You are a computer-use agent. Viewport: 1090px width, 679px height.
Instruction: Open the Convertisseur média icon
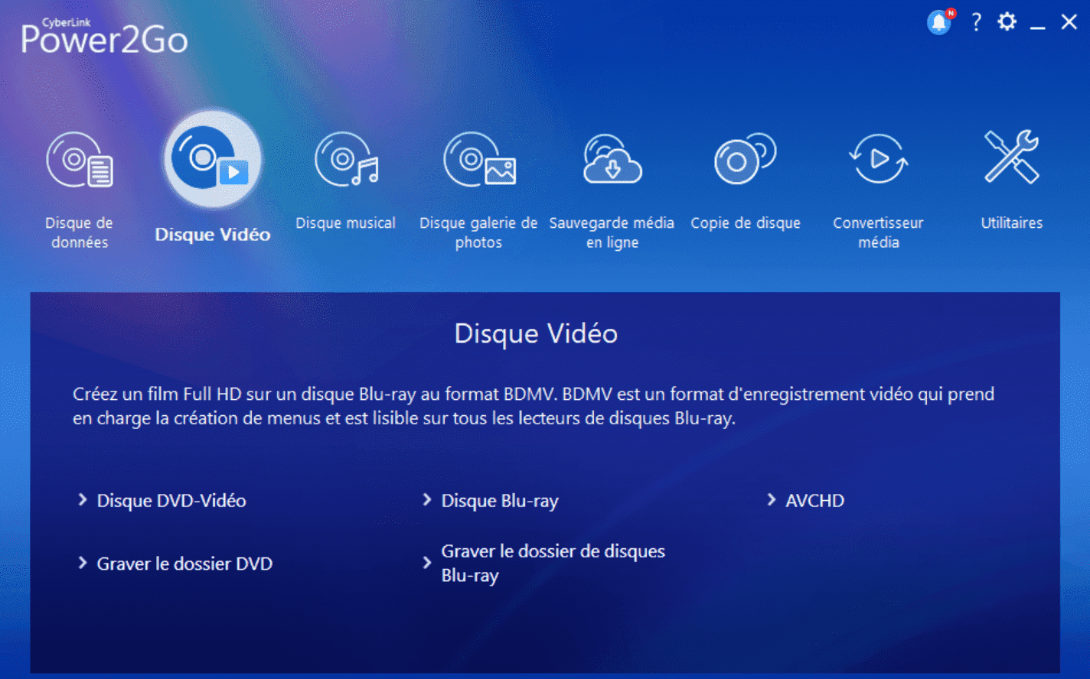[x=878, y=159]
